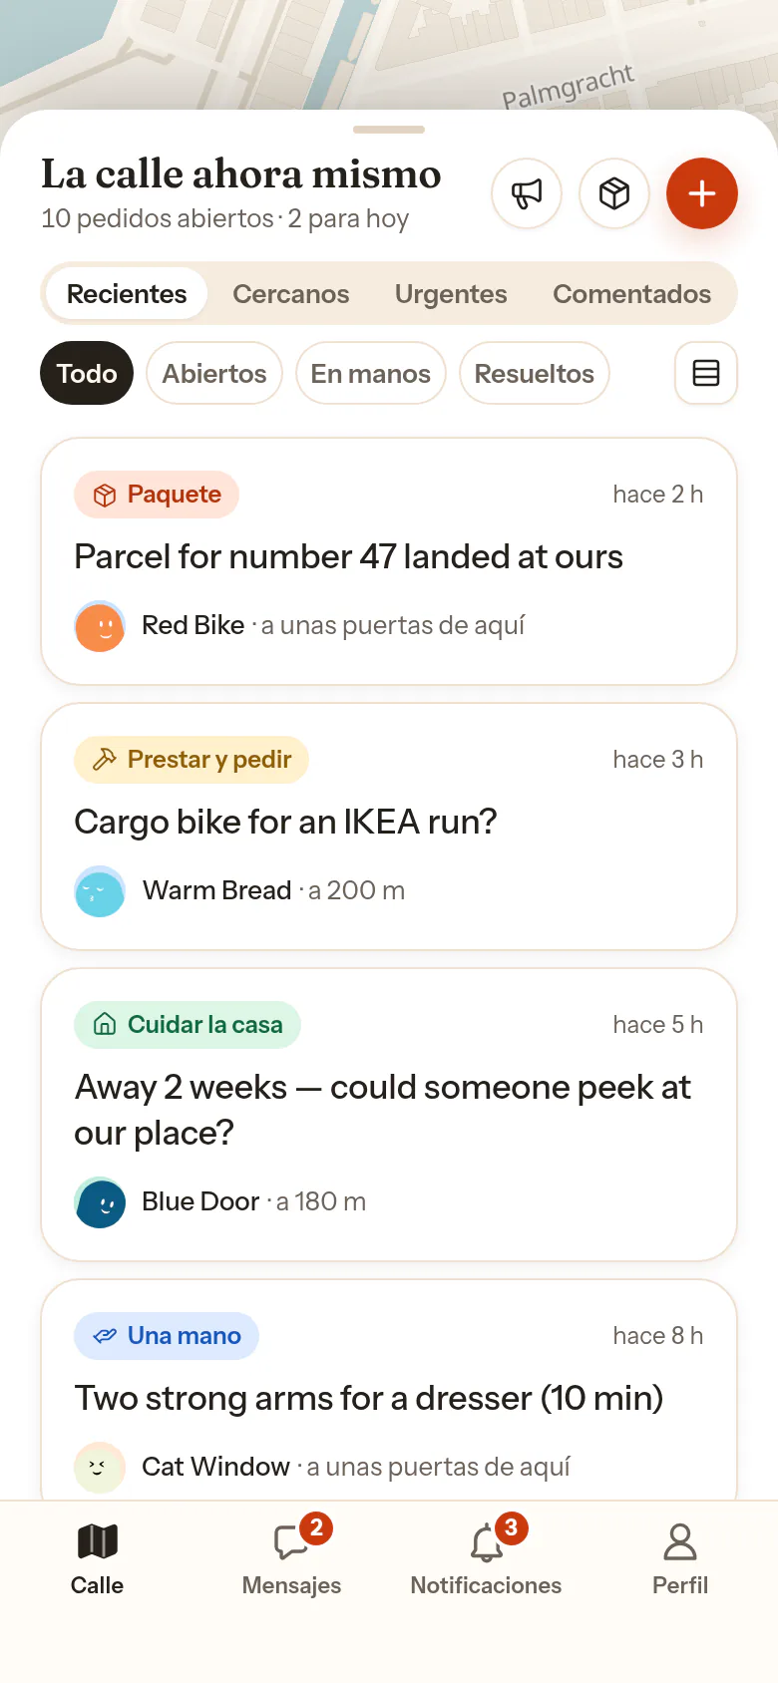
Task: Open the Cargo bike for IKEA post
Action: pos(389,827)
